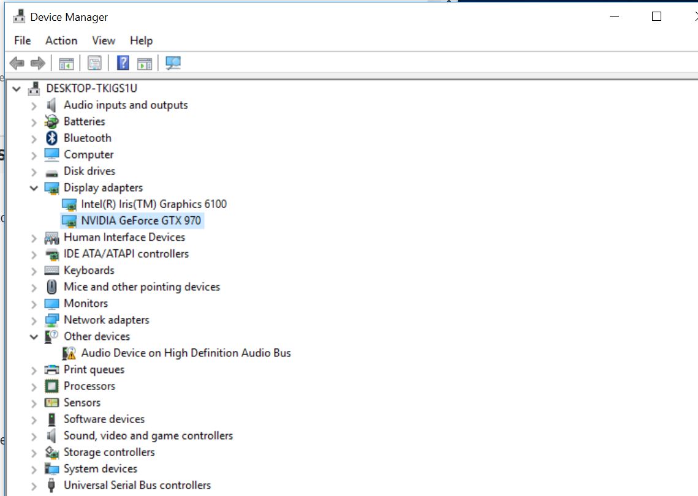Select the Software devices label

[x=104, y=419]
